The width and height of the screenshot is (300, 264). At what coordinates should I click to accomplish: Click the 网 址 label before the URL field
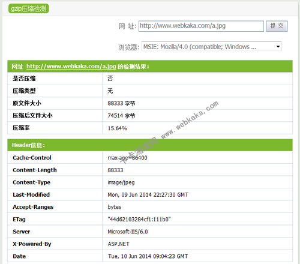tap(127, 26)
